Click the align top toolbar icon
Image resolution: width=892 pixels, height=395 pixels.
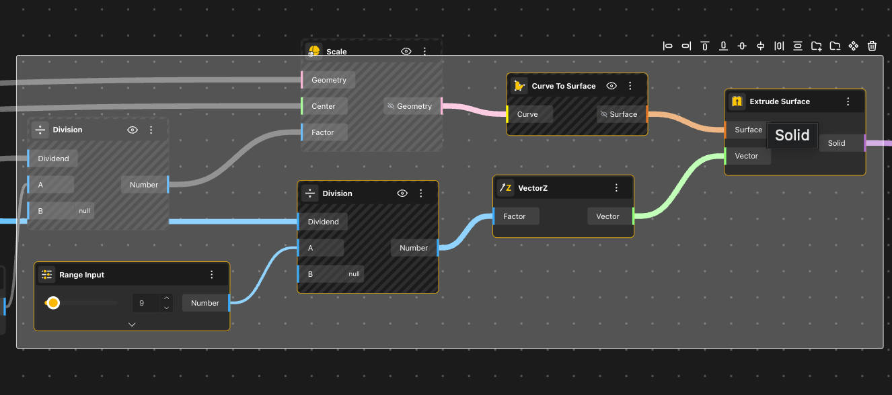[705, 46]
